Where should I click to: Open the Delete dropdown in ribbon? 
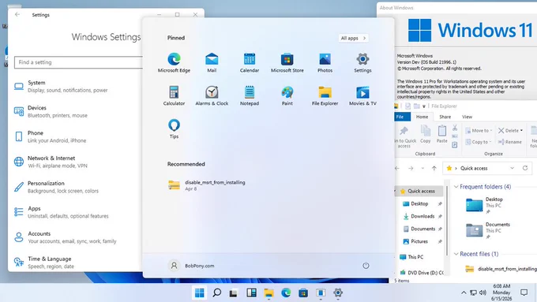510,130
